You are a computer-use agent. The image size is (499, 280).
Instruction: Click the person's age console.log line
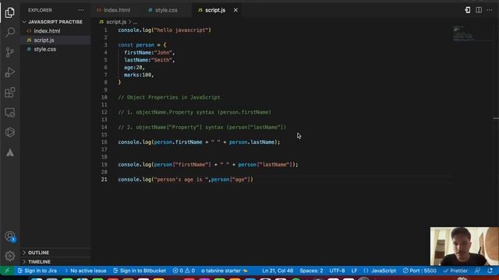(186, 180)
